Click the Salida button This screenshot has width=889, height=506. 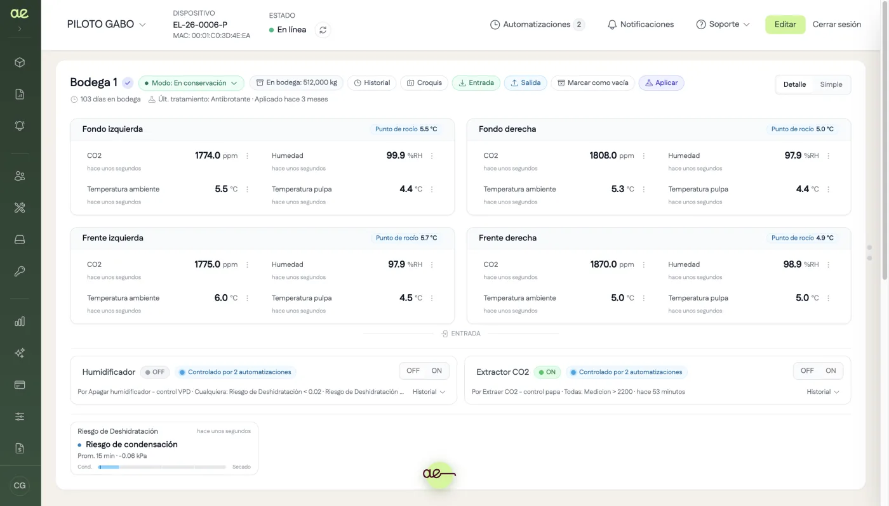[525, 83]
